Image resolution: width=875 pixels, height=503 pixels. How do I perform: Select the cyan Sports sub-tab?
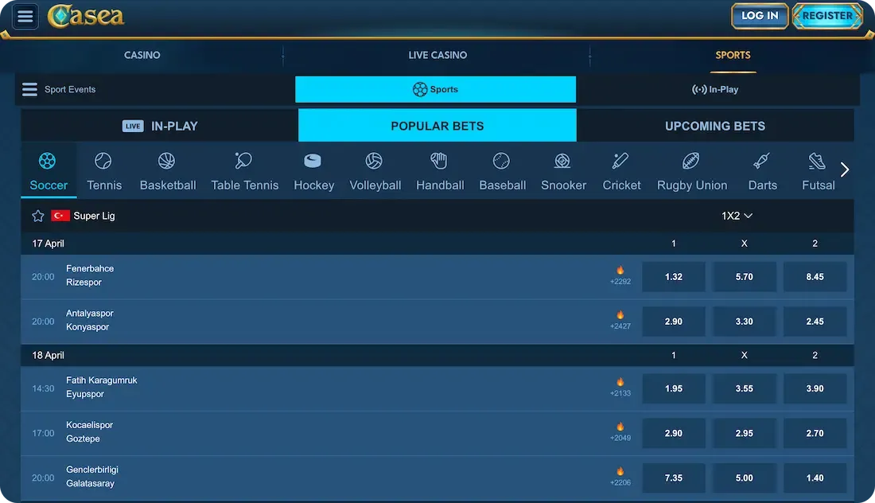tap(435, 89)
